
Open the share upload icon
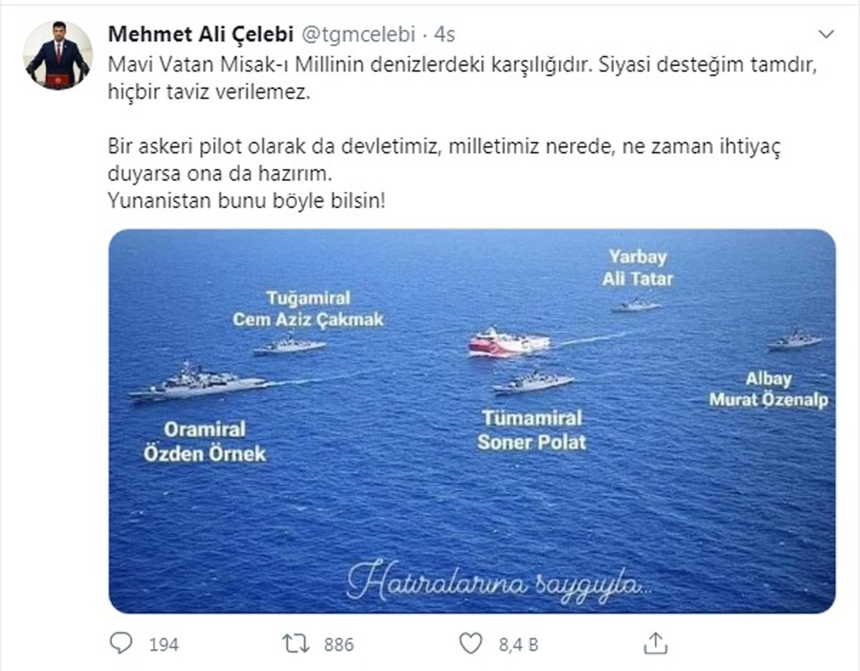point(655,643)
